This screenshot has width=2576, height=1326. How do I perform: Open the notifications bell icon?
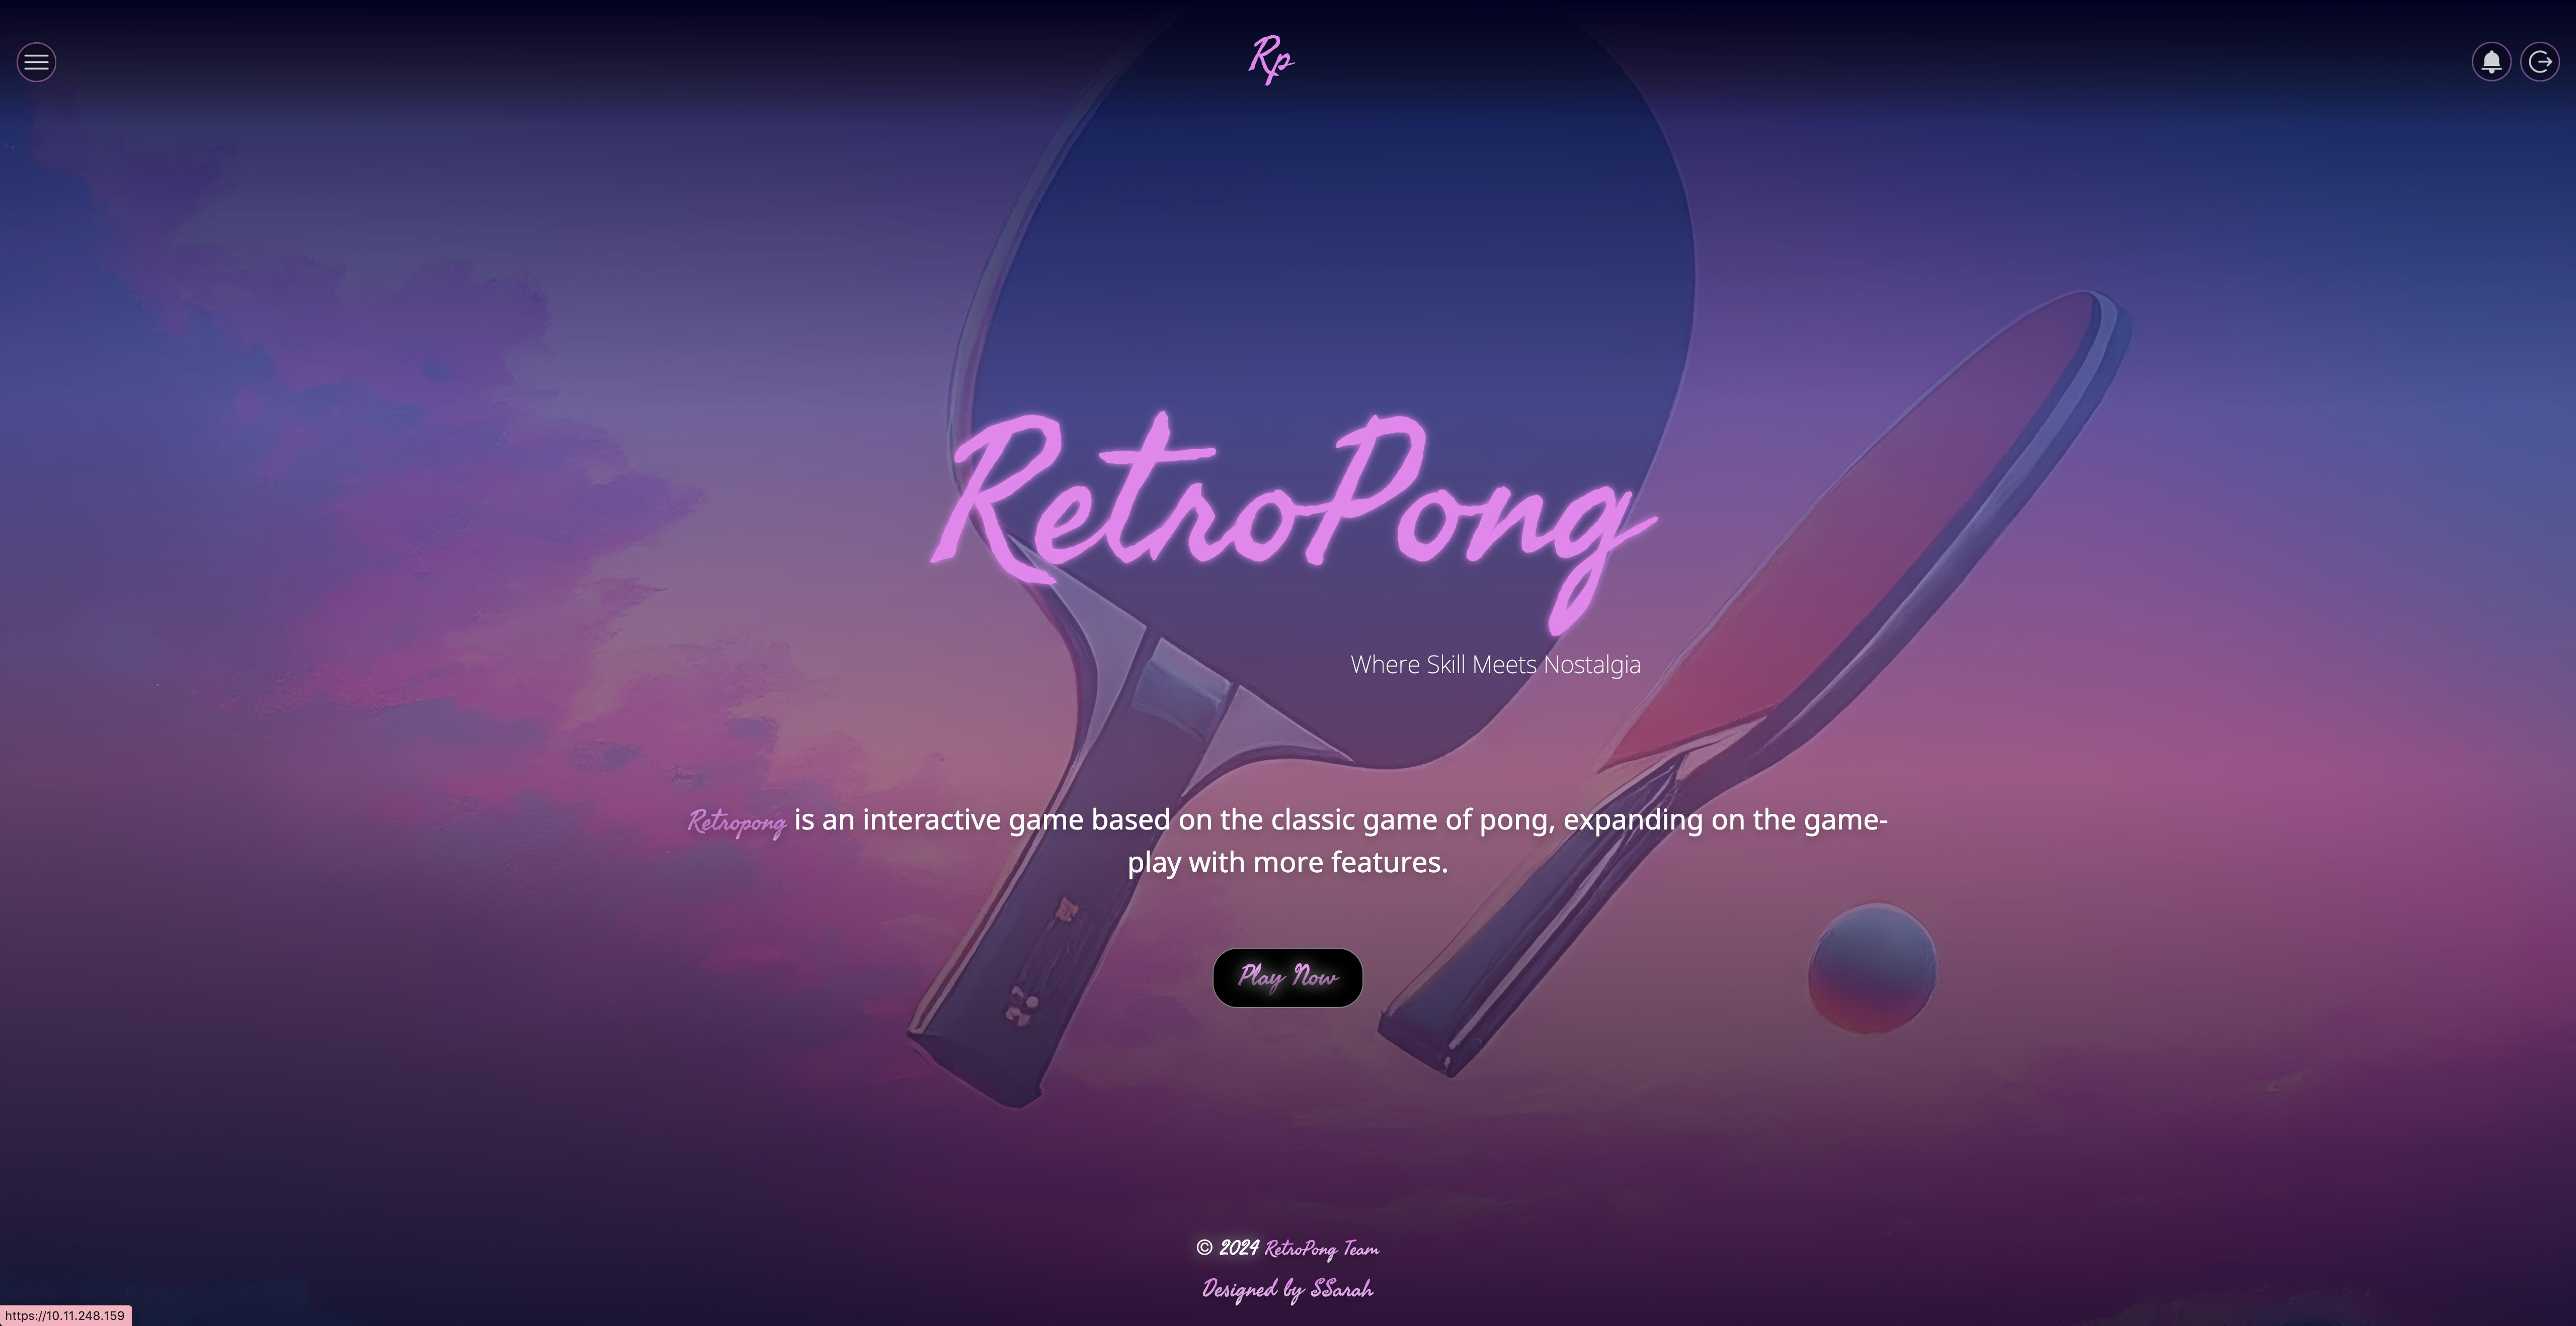2491,62
